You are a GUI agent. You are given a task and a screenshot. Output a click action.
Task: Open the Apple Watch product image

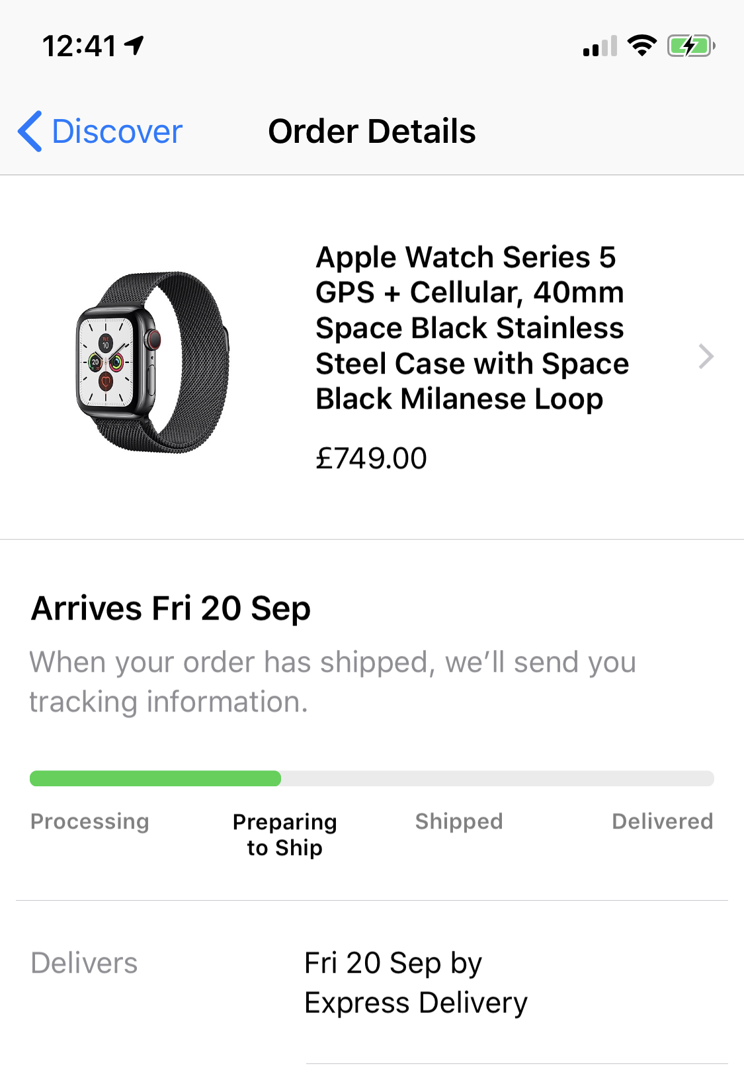[153, 362]
